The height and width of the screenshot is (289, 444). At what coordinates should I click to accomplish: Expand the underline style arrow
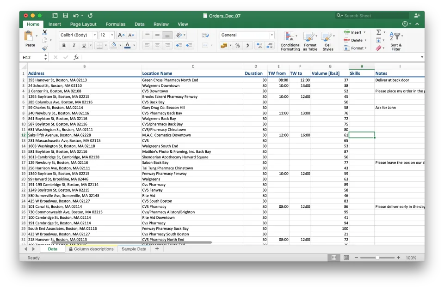click(91, 45)
